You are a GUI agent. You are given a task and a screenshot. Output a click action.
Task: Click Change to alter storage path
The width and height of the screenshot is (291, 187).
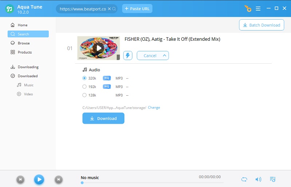pyautogui.click(x=154, y=108)
